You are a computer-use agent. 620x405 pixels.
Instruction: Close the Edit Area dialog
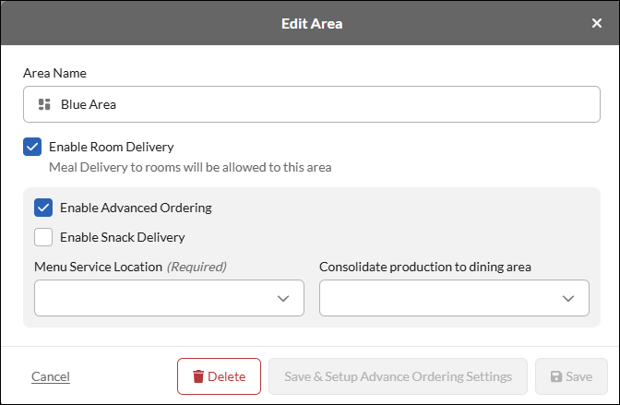click(597, 23)
